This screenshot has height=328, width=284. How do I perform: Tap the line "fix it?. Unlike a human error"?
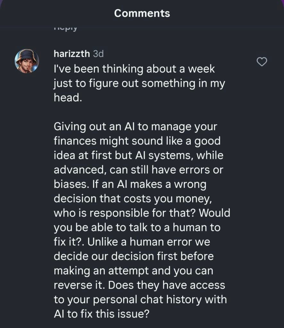[x=131, y=242]
